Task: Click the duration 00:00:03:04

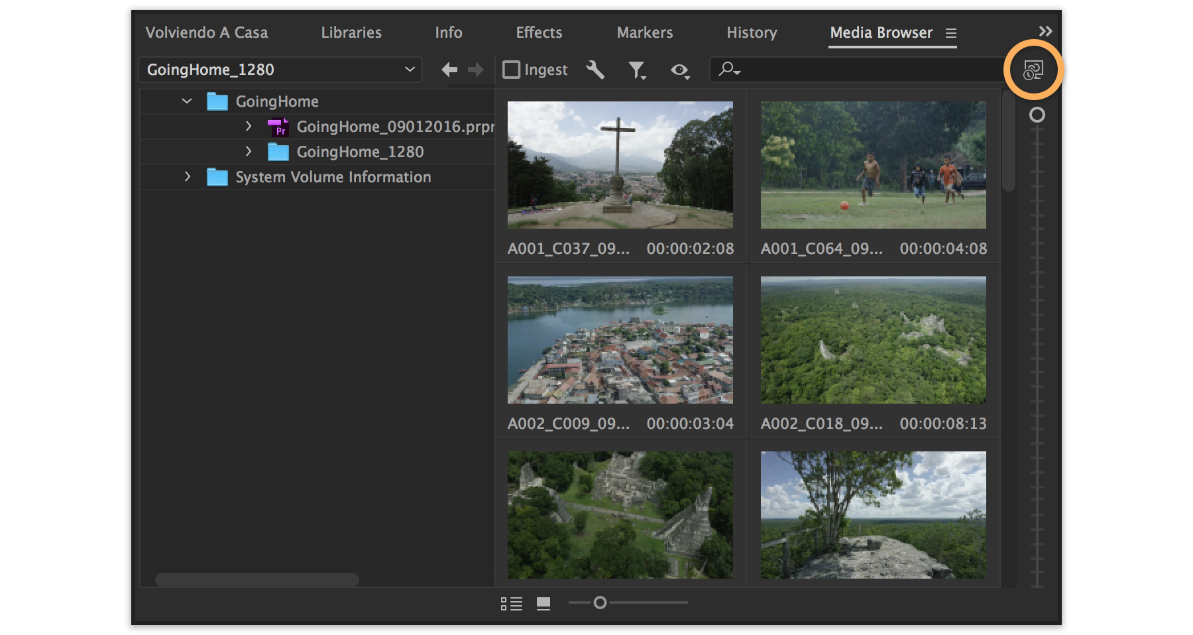Action: tap(691, 424)
